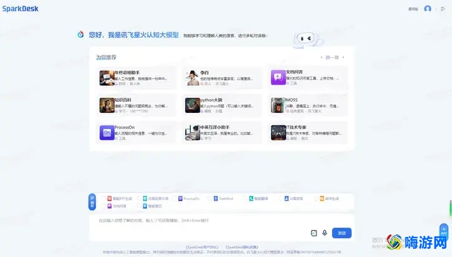This screenshot has width=452, height=257.
Task: Open the IT技术专家 card thumbnail
Action: (278, 133)
